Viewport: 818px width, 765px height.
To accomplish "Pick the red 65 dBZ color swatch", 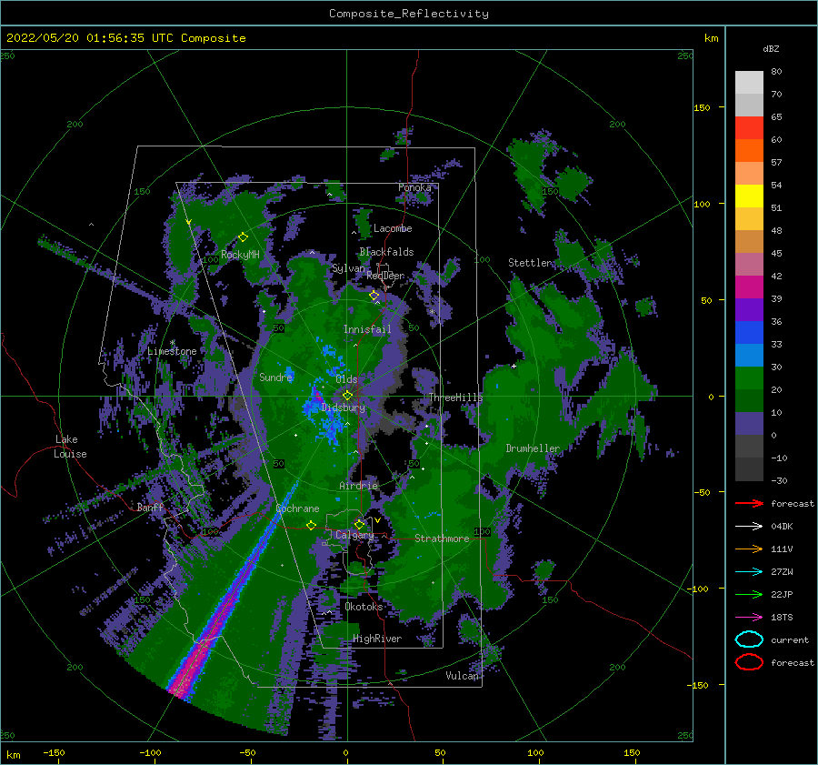I will 749,127.
